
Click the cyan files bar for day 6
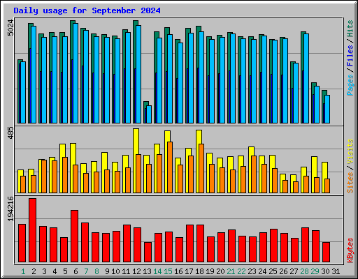(x=76, y=73)
